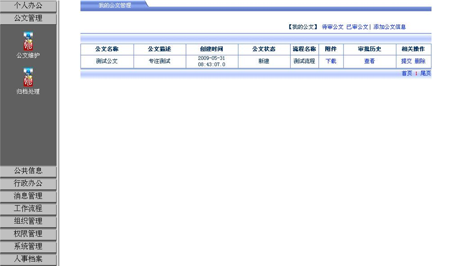
Task: Show the 【我的公文】 list
Action: tap(303, 27)
